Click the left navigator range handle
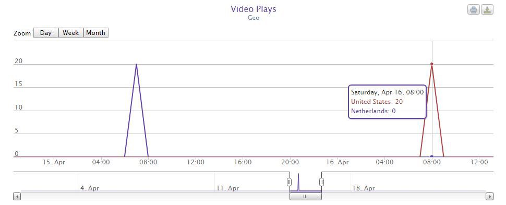The width and height of the screenshot is (506, 205). click(290, 182)
